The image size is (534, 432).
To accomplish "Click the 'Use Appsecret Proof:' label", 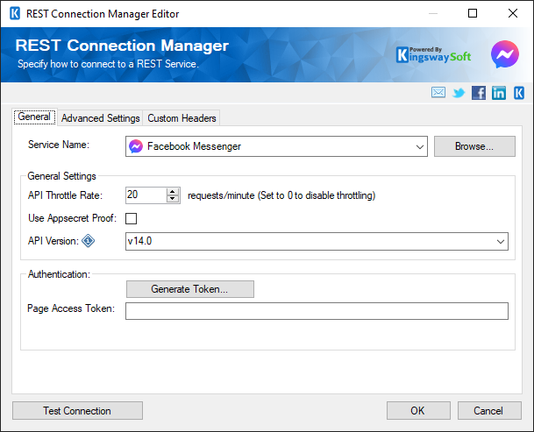I will pos(72,218).
